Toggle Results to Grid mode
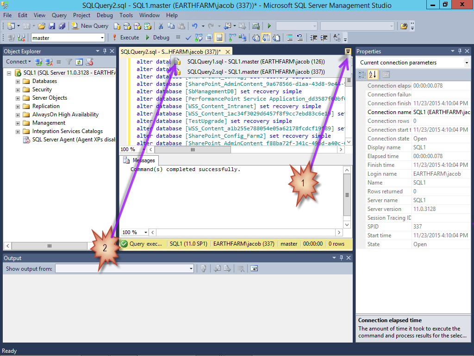The width and height of the screenshot is (474, 356). [266, 38]
